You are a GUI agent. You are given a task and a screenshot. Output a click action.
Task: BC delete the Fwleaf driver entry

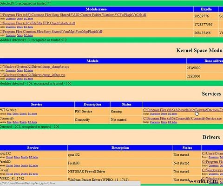[x=33, y=174]
